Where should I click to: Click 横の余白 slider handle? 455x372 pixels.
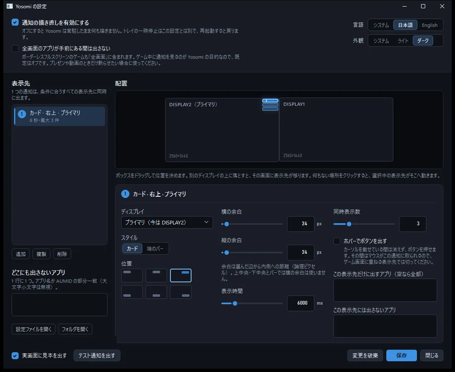pyautogui.click(x=227, y=224)
